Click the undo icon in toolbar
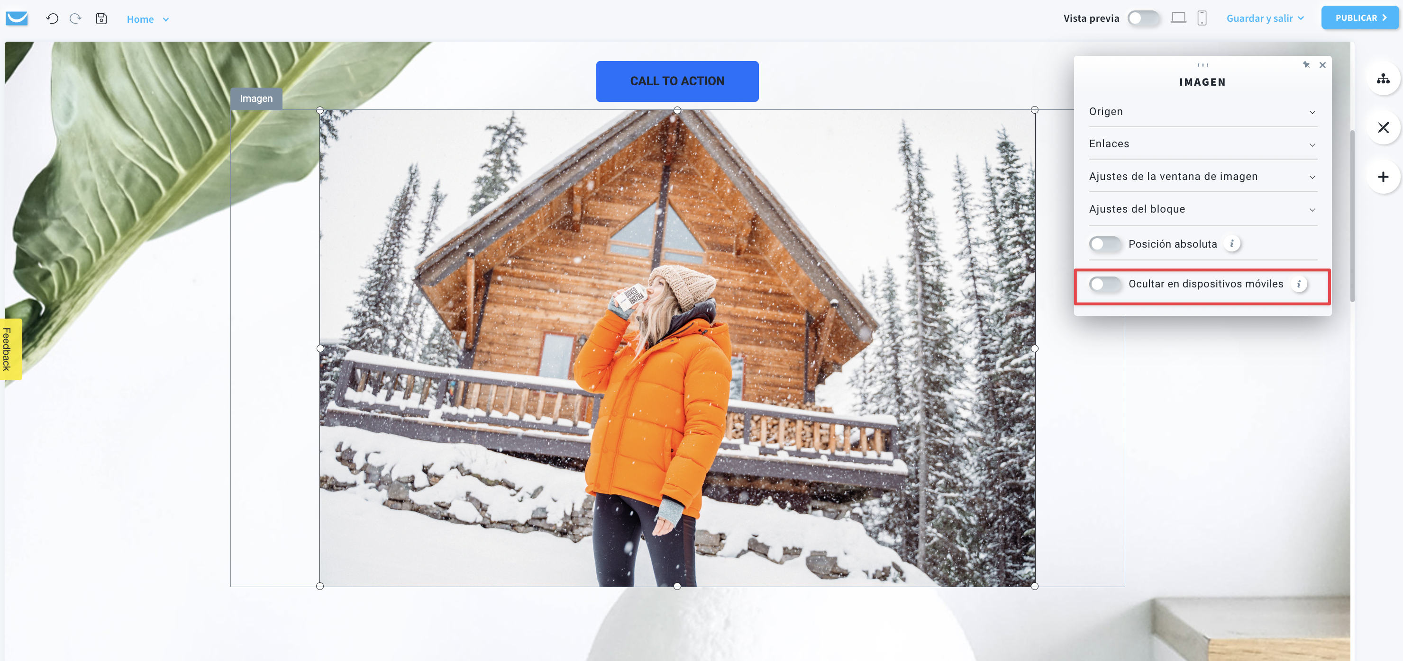 (53, 19)
